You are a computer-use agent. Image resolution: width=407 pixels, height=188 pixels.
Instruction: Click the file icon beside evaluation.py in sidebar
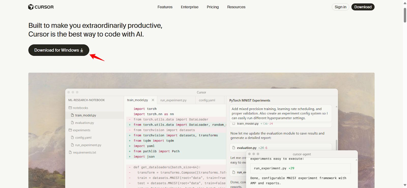point(72,123)
